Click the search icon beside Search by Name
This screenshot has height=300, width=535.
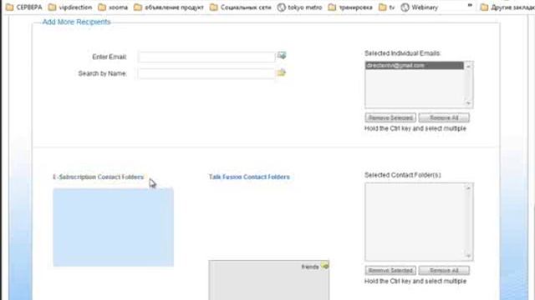coord(282,72)
